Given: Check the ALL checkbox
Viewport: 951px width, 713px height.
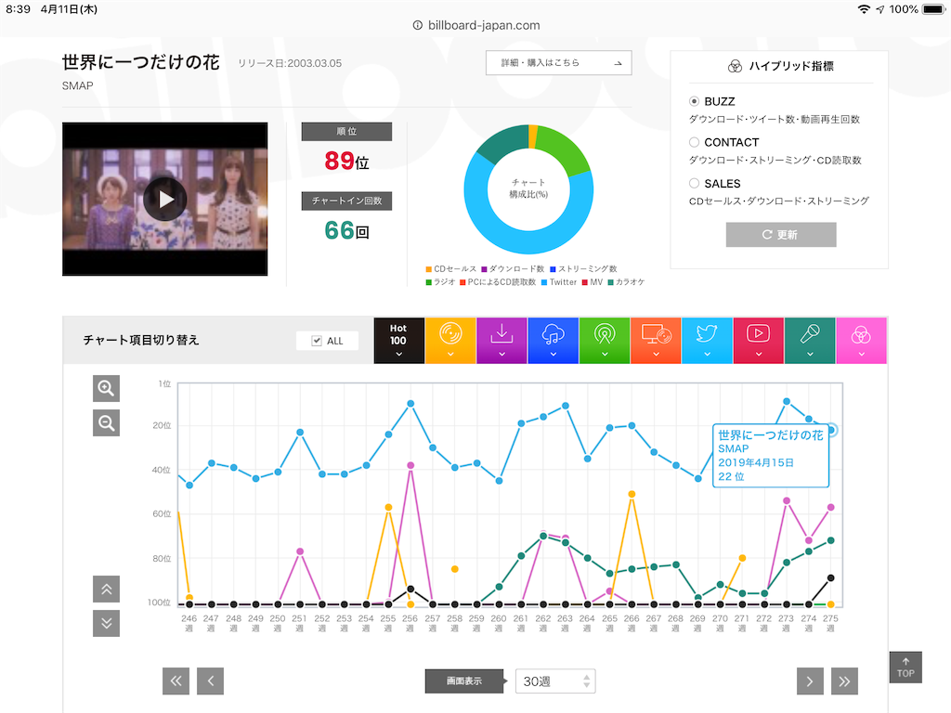Looking at the screenshot, I should coord(317,341).
